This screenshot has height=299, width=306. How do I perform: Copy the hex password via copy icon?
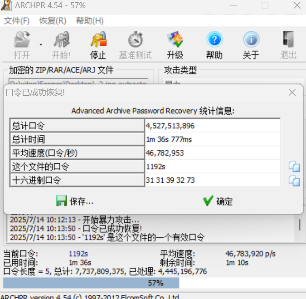click(x=294, y=181)
